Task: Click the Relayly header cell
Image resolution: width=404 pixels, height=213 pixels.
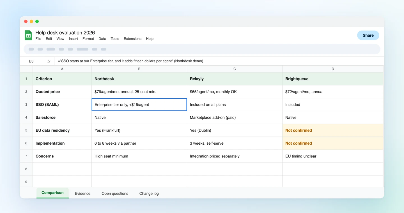Action: pyautogui.click(x=235, y=79)
